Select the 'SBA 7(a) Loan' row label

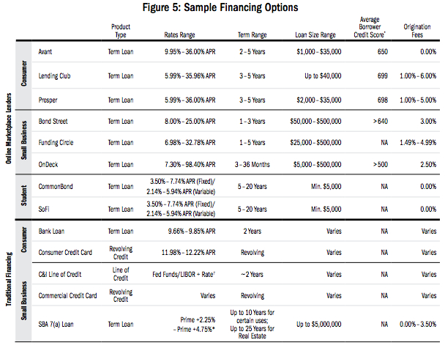coord(59,323)
